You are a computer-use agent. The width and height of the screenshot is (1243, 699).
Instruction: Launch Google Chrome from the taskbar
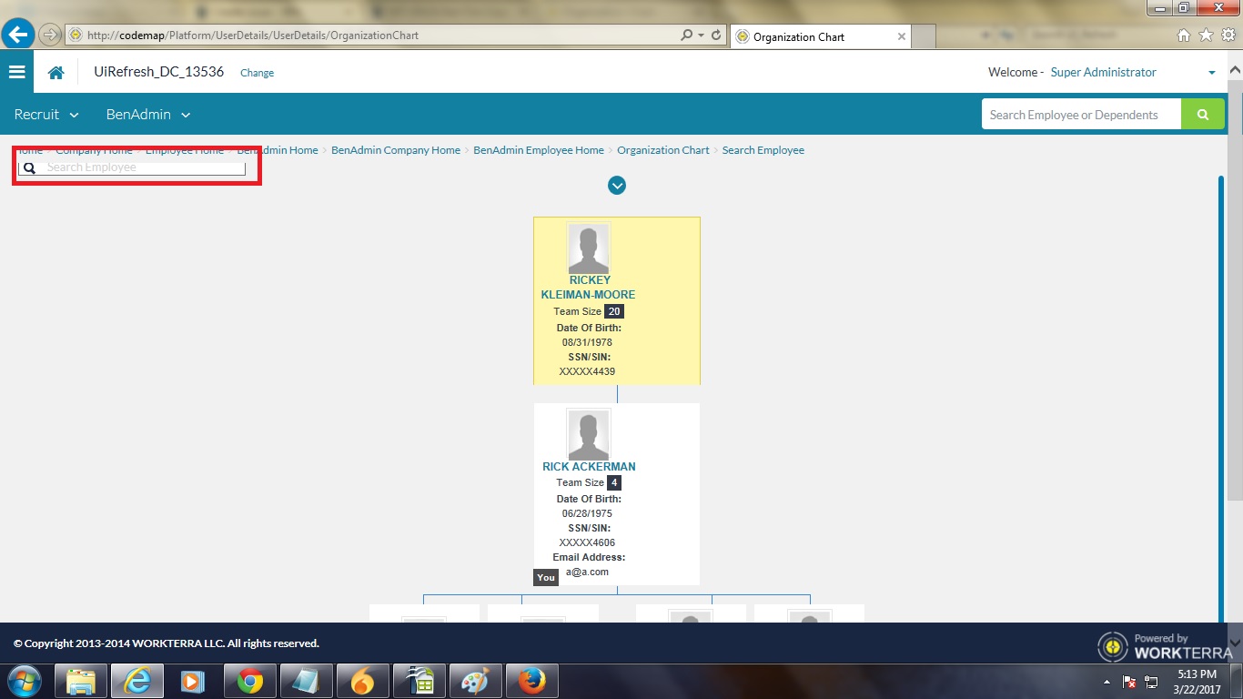pos(250,681)
